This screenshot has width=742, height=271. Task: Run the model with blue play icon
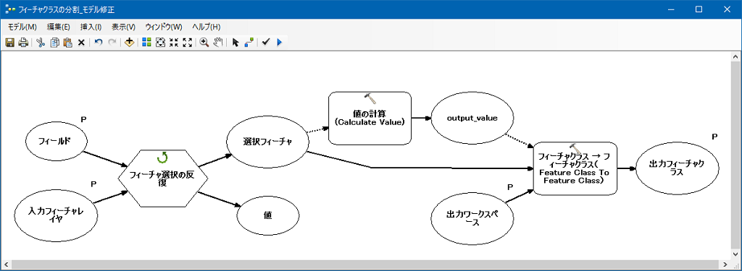[279, 43]
